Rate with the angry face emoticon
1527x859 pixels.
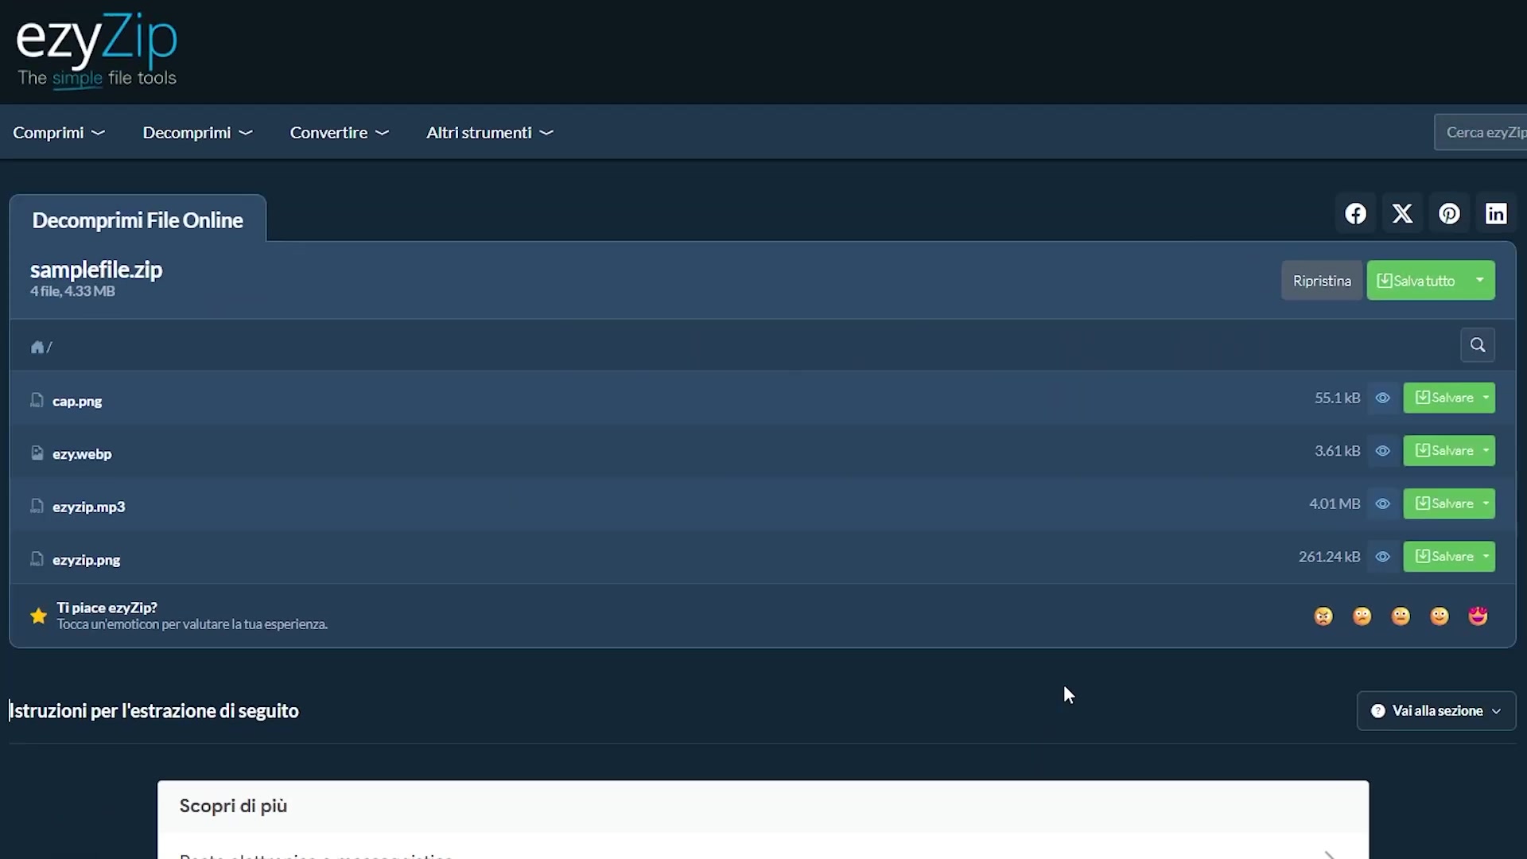tap(1323, 616)
